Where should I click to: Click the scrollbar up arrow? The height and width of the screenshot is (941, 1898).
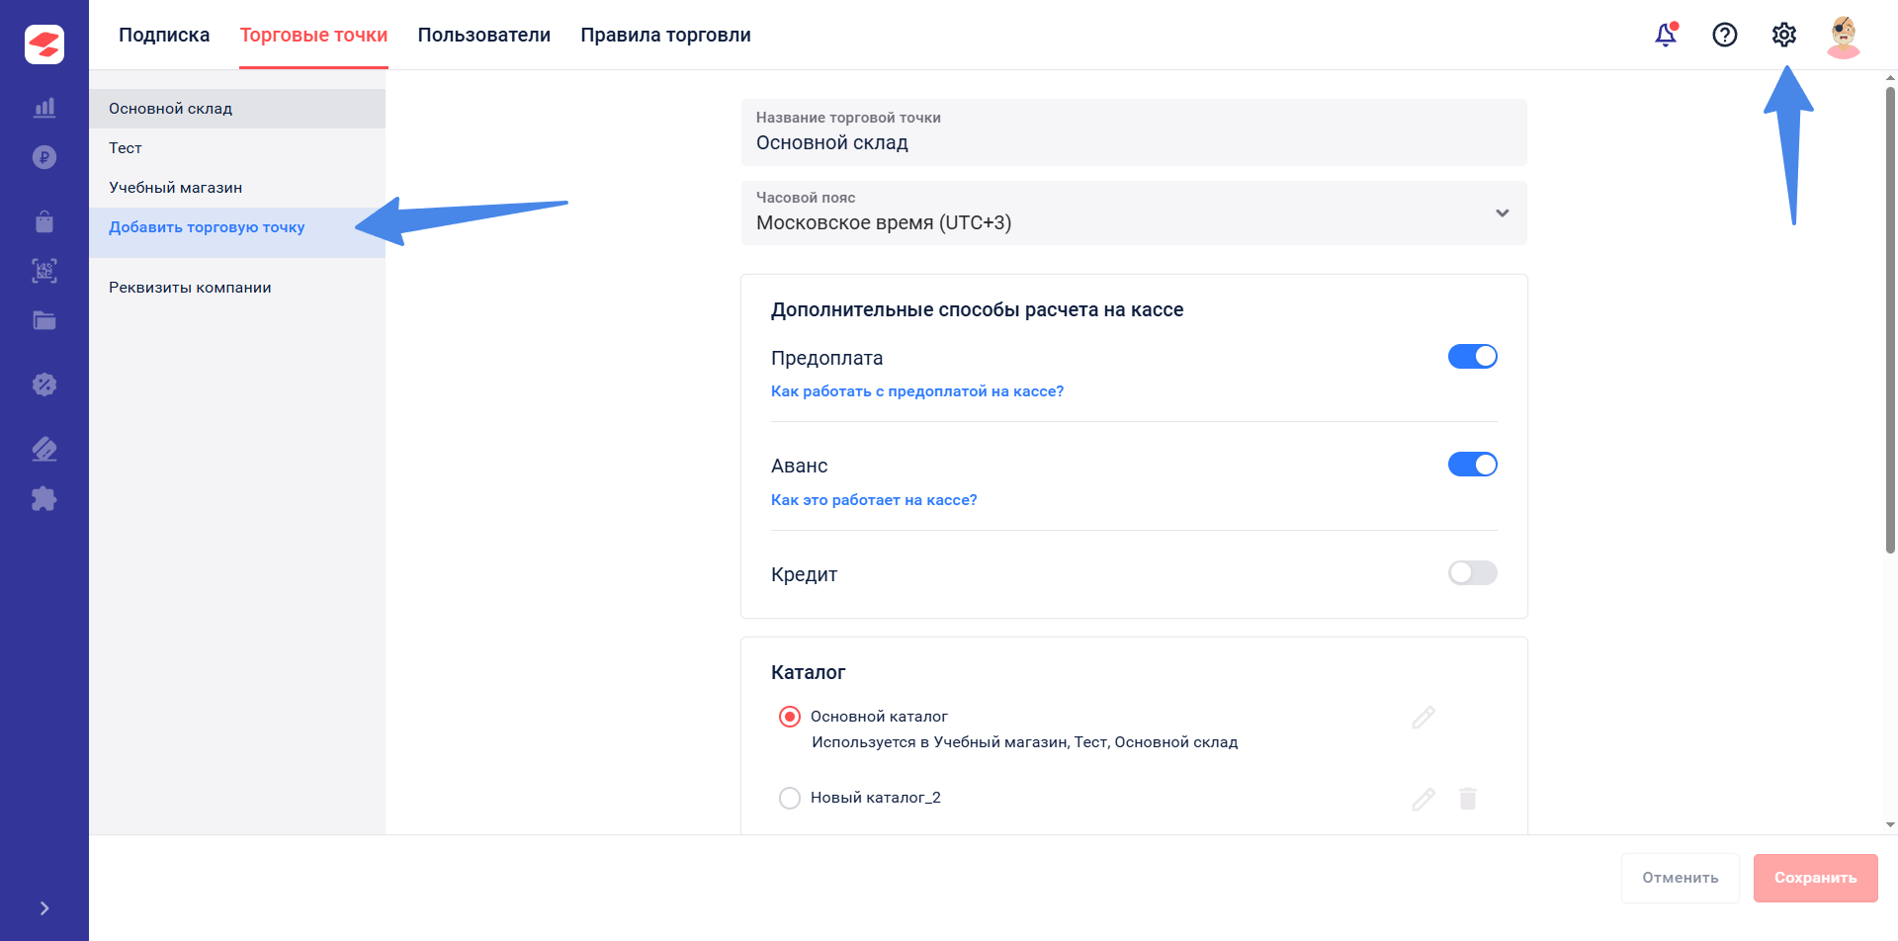point(1890,77)
